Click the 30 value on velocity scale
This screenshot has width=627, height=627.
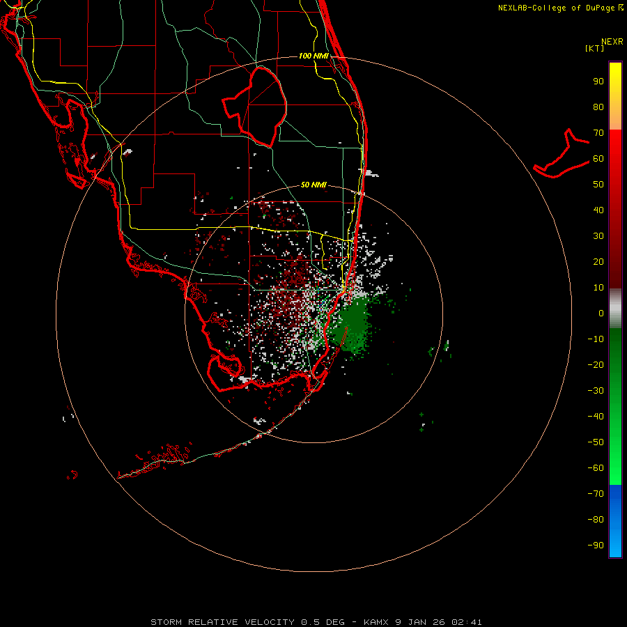coord(598,236)
